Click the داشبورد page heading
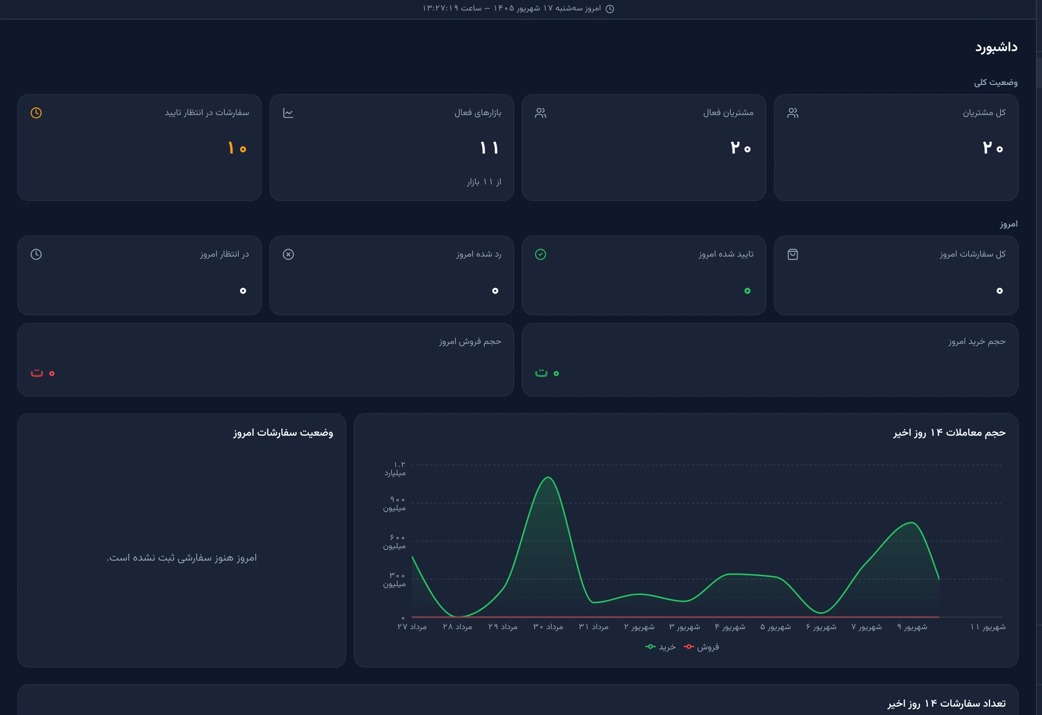This screenshot has width=1042, height=715. click(x=996, y=47)
